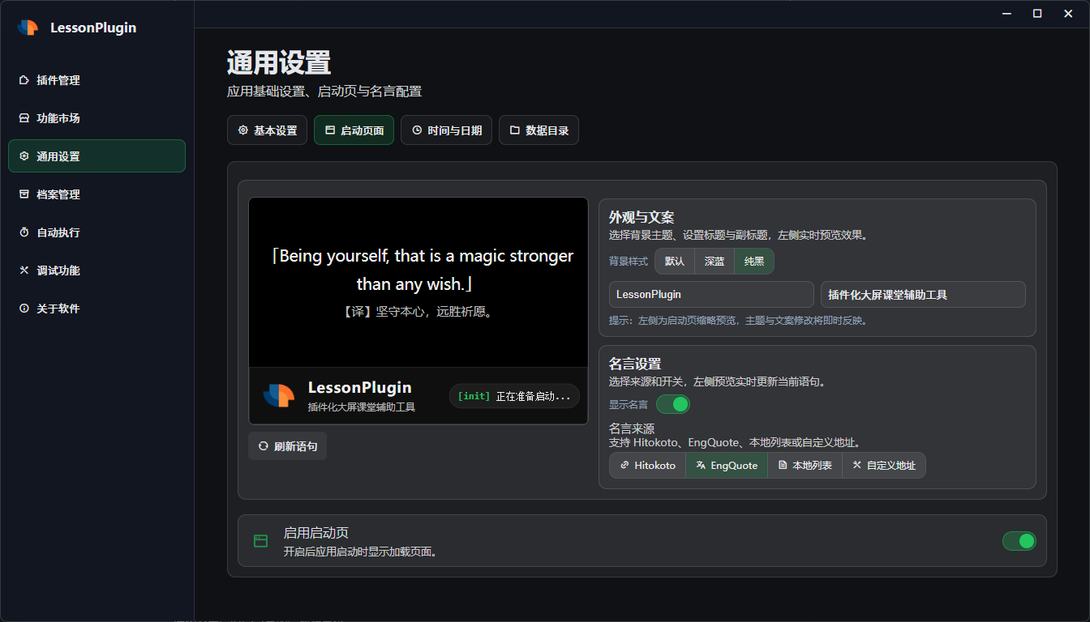Image resolution: width=1090 pixels, height=622 pixels.
Task: Switch to the 时间与日期 tab
Action: point(446,130)
